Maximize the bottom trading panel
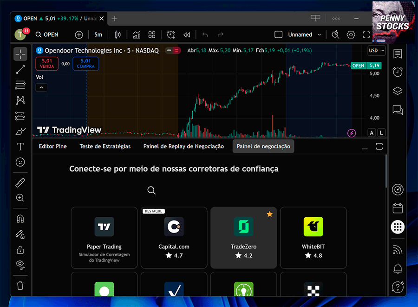The width and height of the screenshot is (418, 307). (379, 147)
